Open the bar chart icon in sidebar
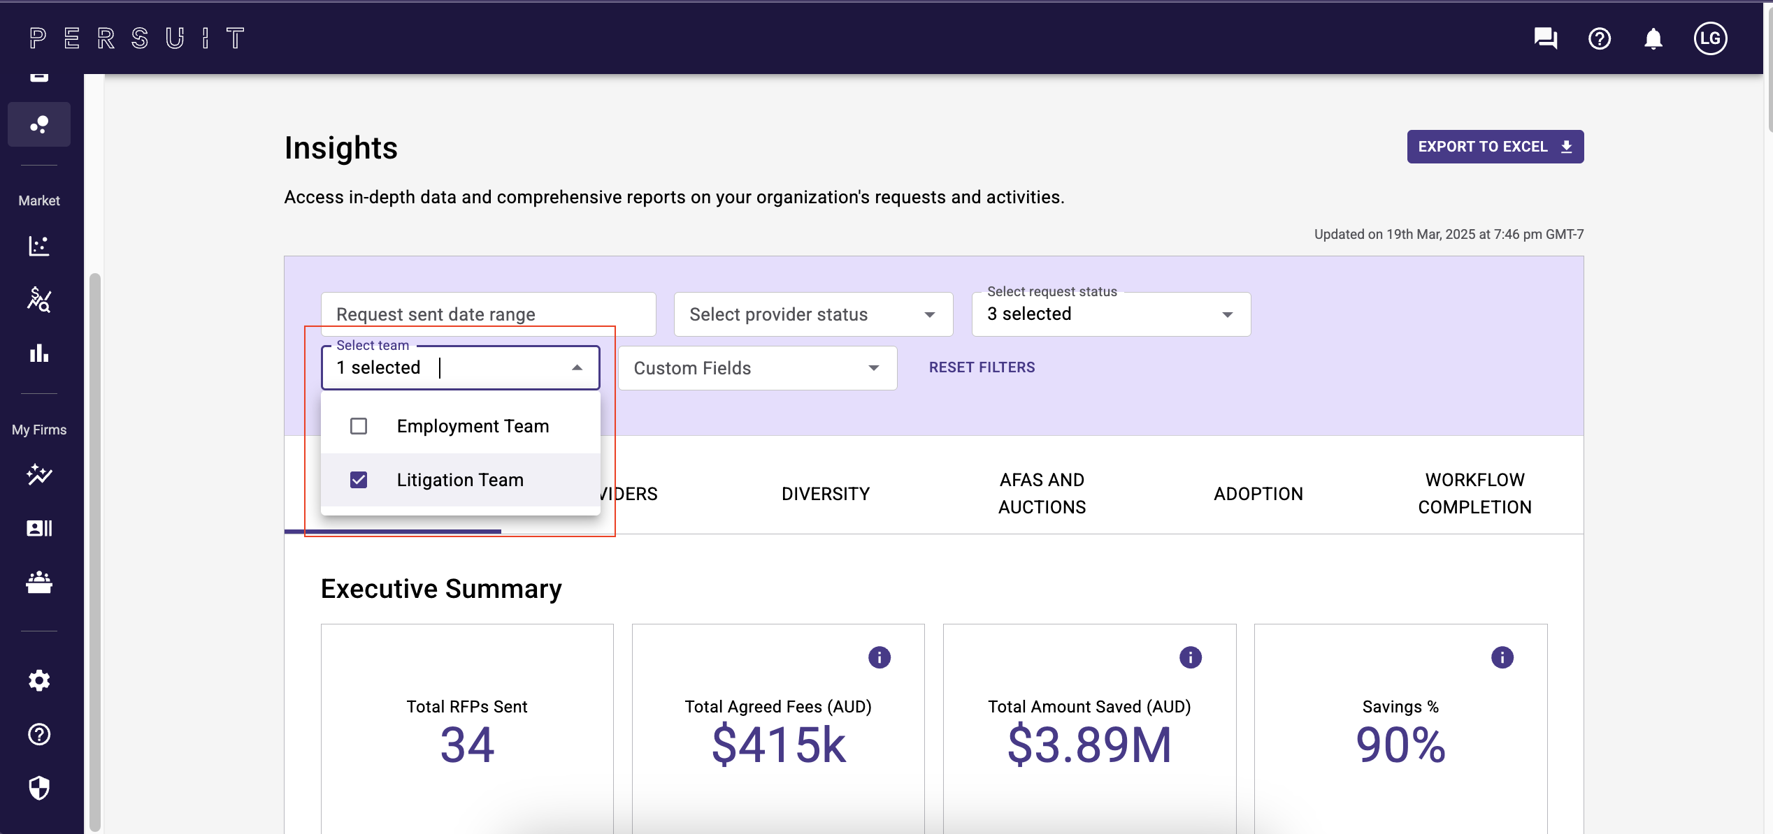Image resolution: width=1773 pixels, height=834 pixels. tap(39, 353)
